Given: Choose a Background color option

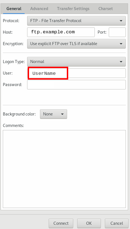Looking at the screenshot, I should tap(53, 114).
